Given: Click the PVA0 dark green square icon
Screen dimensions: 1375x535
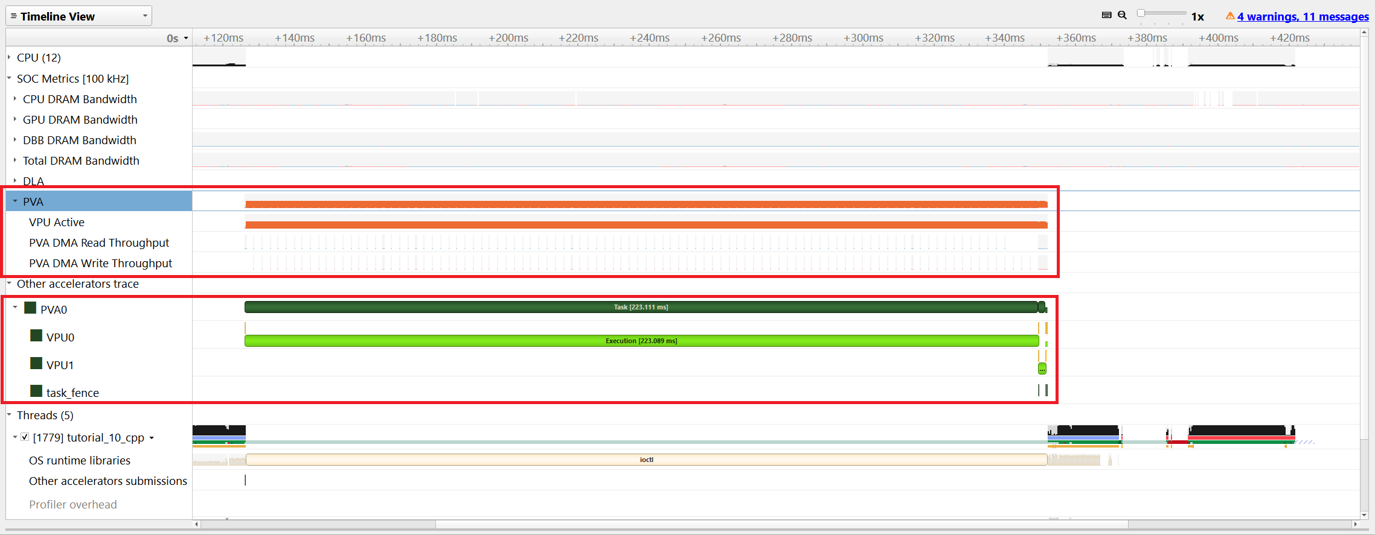Looking at the screenshot, I should 30,308.
